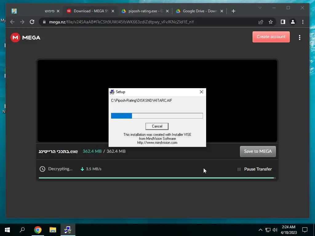
Task: Click the MEGA logo
Action: (x=25, y=37)
